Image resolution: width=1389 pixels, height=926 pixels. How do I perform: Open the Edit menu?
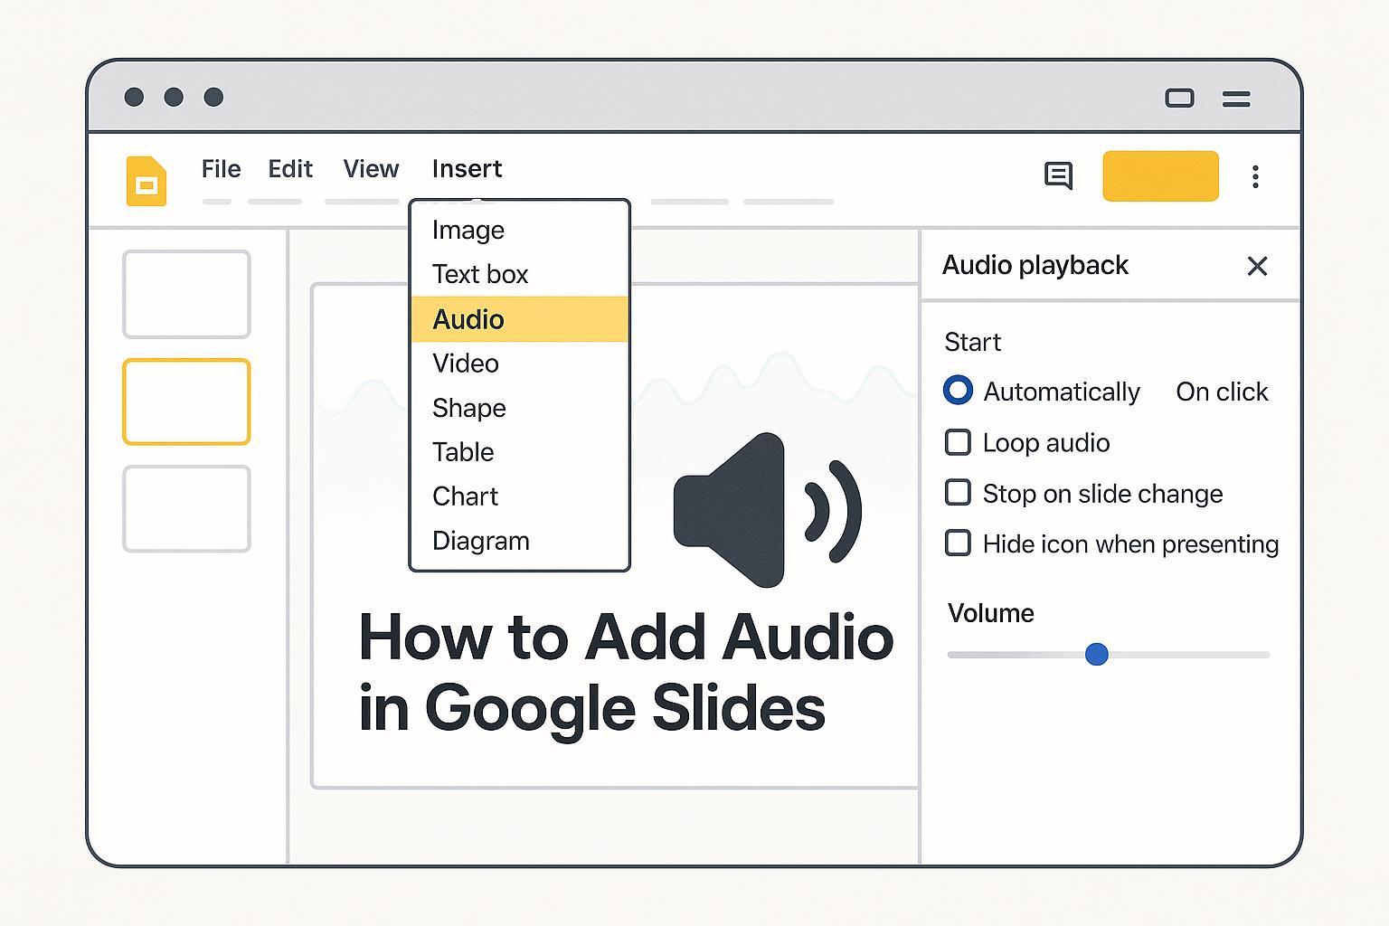pyautogui.click(x=290, y=169)
